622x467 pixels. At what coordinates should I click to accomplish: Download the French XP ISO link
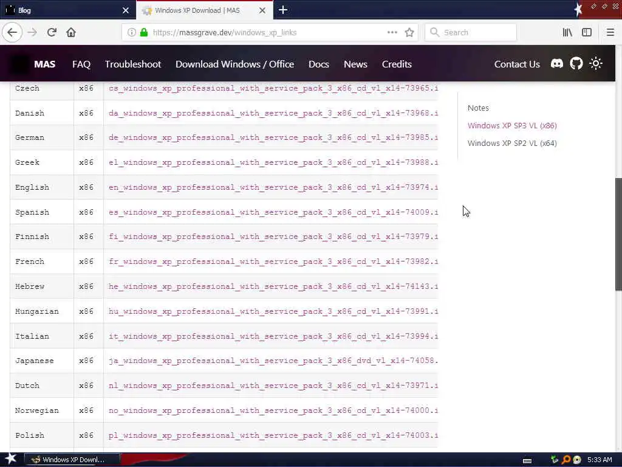[273, 261]
